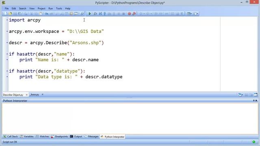260x146 pixels.
Task: Click the Debug toolbar icon
Action: pyautogui.click(x=95, y=14)
